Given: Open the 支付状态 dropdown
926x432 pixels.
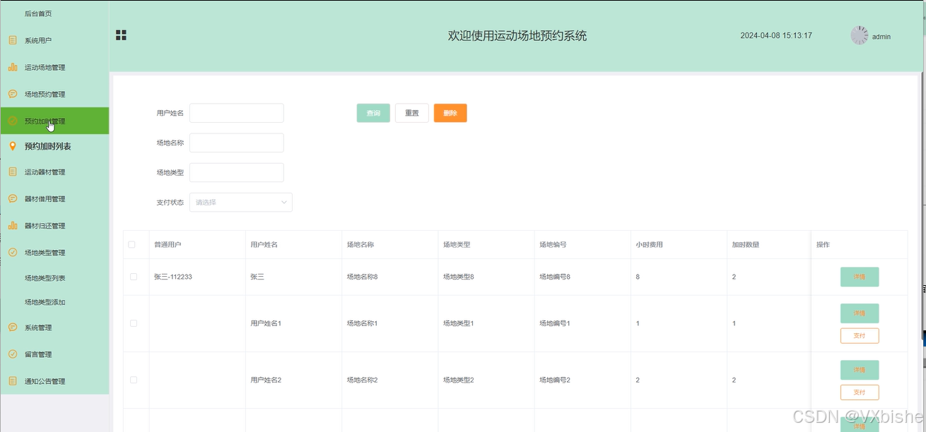Looking at the screenshot, I should (241, 202).
